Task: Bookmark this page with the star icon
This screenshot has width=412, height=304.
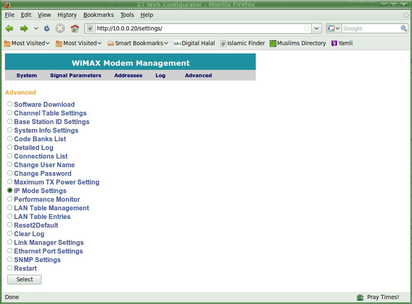Action: click(306, 28)
